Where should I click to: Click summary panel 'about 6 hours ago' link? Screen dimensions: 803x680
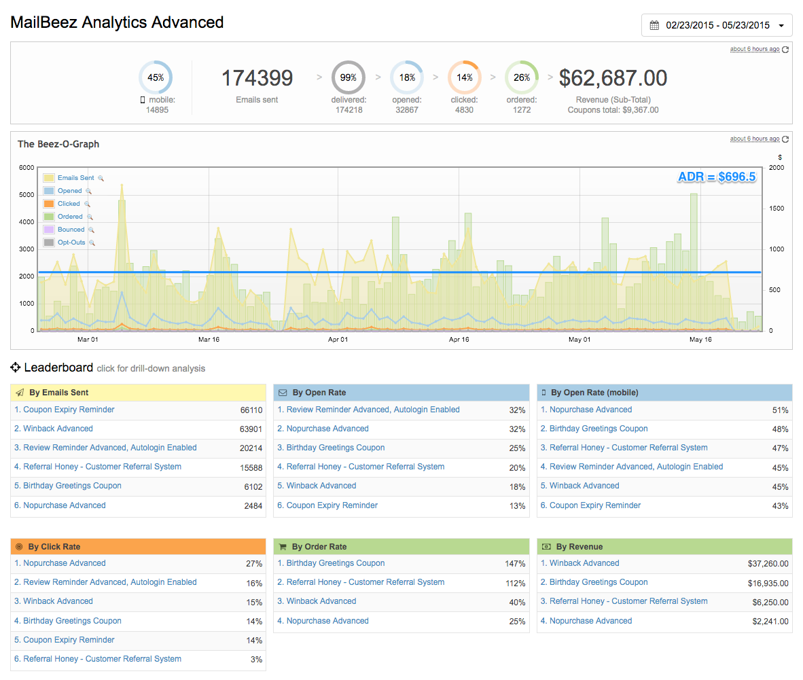(755, 49)
